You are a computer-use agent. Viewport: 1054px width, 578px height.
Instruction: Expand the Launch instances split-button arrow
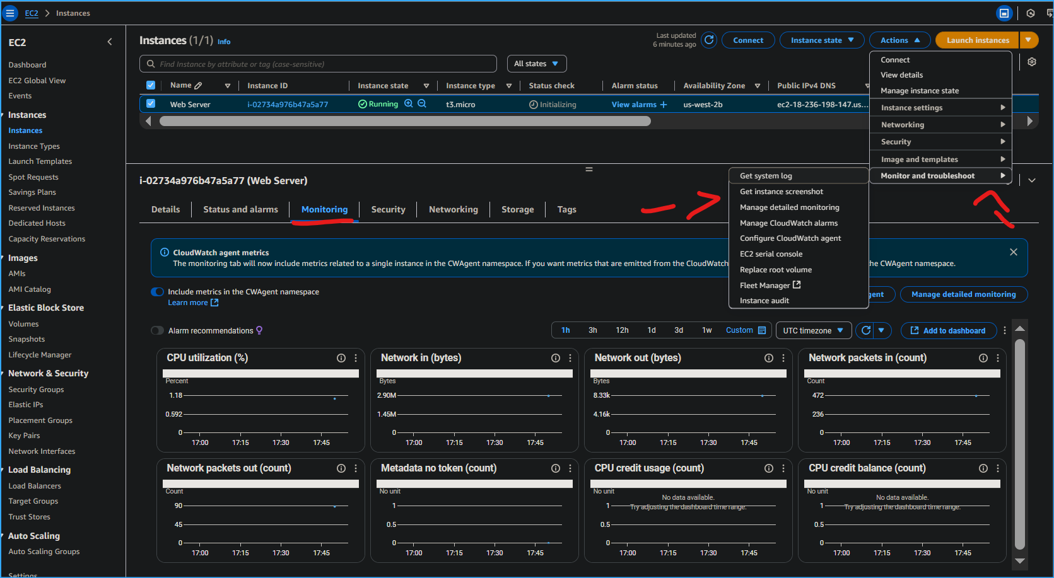1029,40
